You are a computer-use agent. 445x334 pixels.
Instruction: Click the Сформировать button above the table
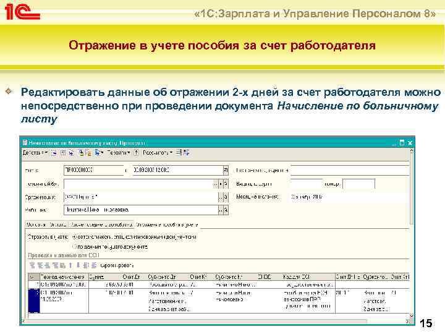point(117,265)
